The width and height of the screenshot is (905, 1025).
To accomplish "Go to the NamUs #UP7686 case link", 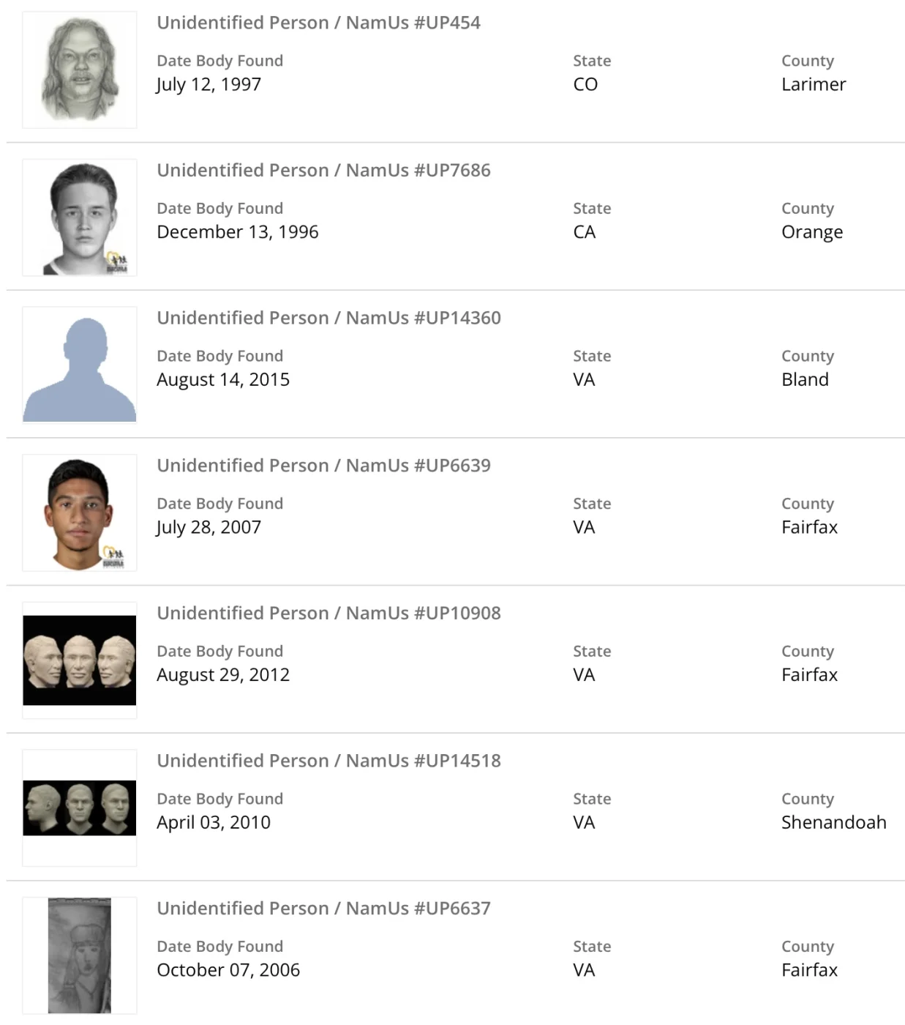I will click(323, 171).
